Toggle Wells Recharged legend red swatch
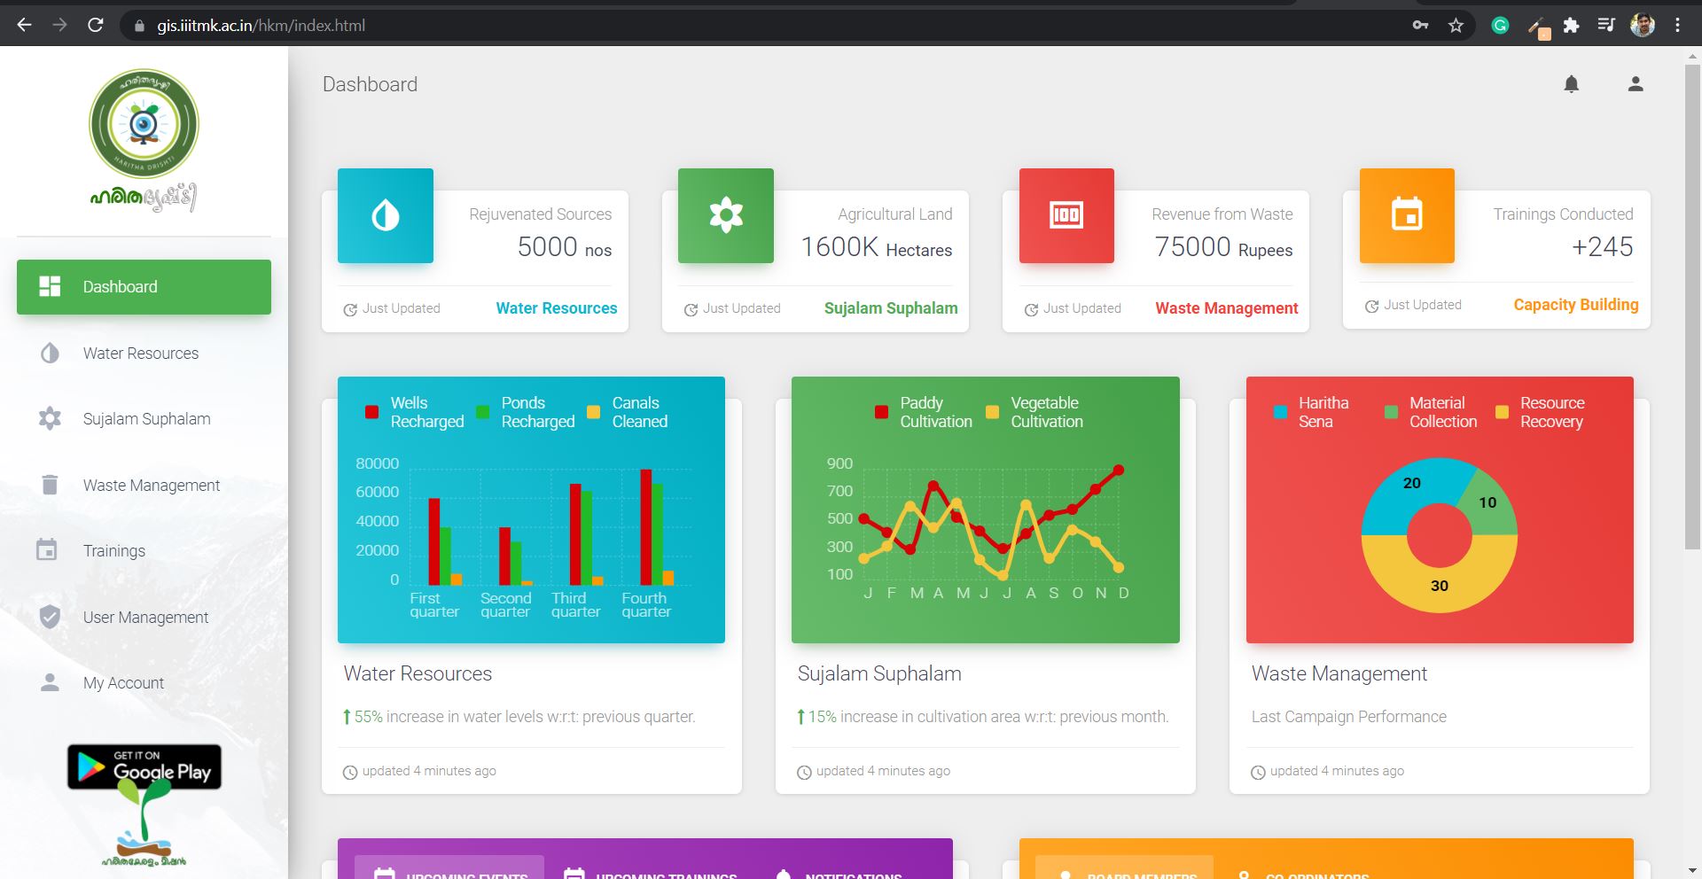 click(372, 412)
